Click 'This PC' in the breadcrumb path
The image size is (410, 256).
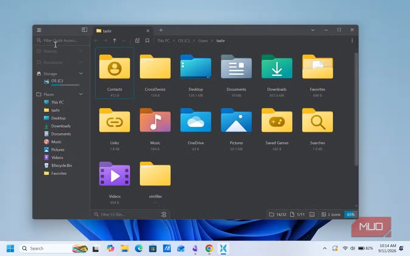pos(163,41)
